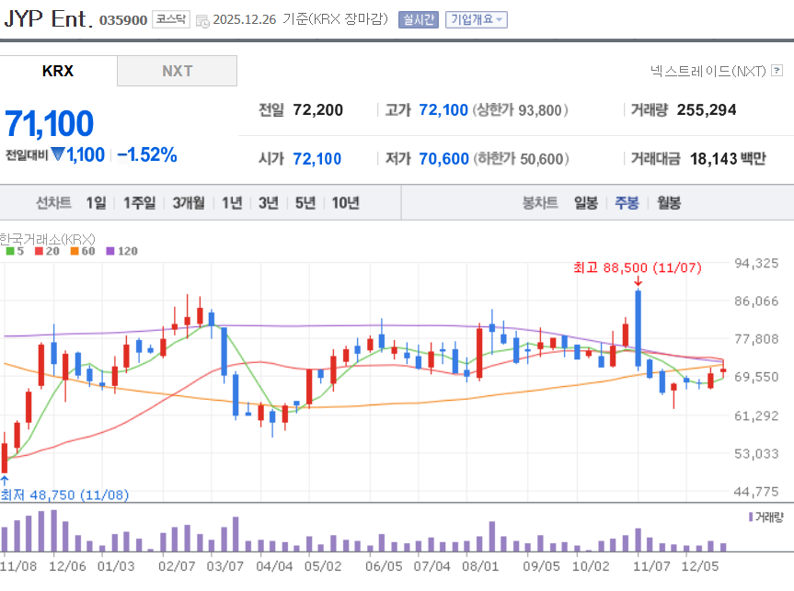This screenshot has width=794, height=591.
Task: Select the 주봉 weekly candle chart
Action: tap(627, 203)
